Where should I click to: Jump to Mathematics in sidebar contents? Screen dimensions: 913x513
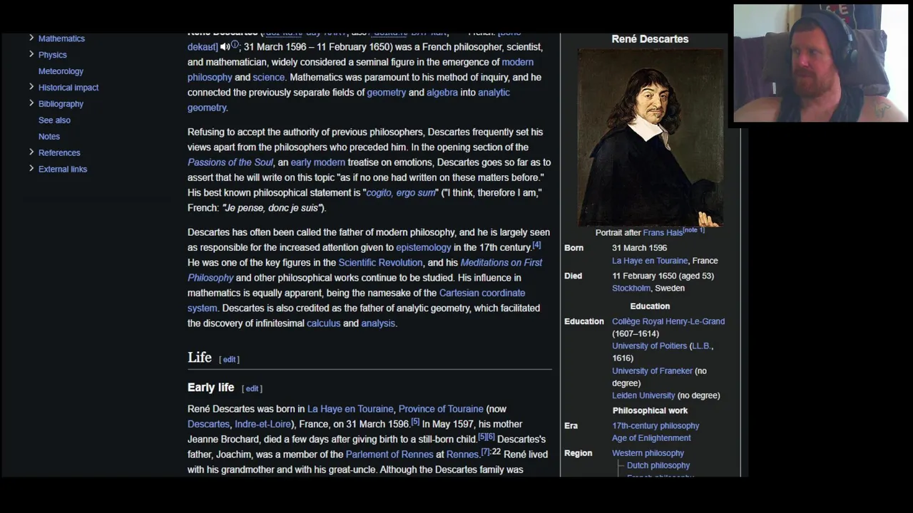(x=61, y=38)
